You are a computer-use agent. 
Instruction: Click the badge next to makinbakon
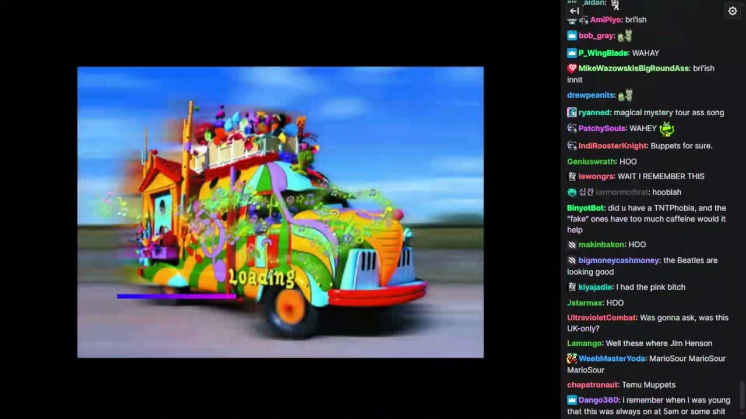(572, 244)
